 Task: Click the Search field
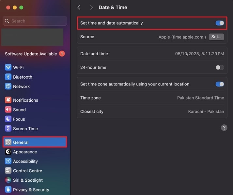pyautogui.click(x=35, y=21)
